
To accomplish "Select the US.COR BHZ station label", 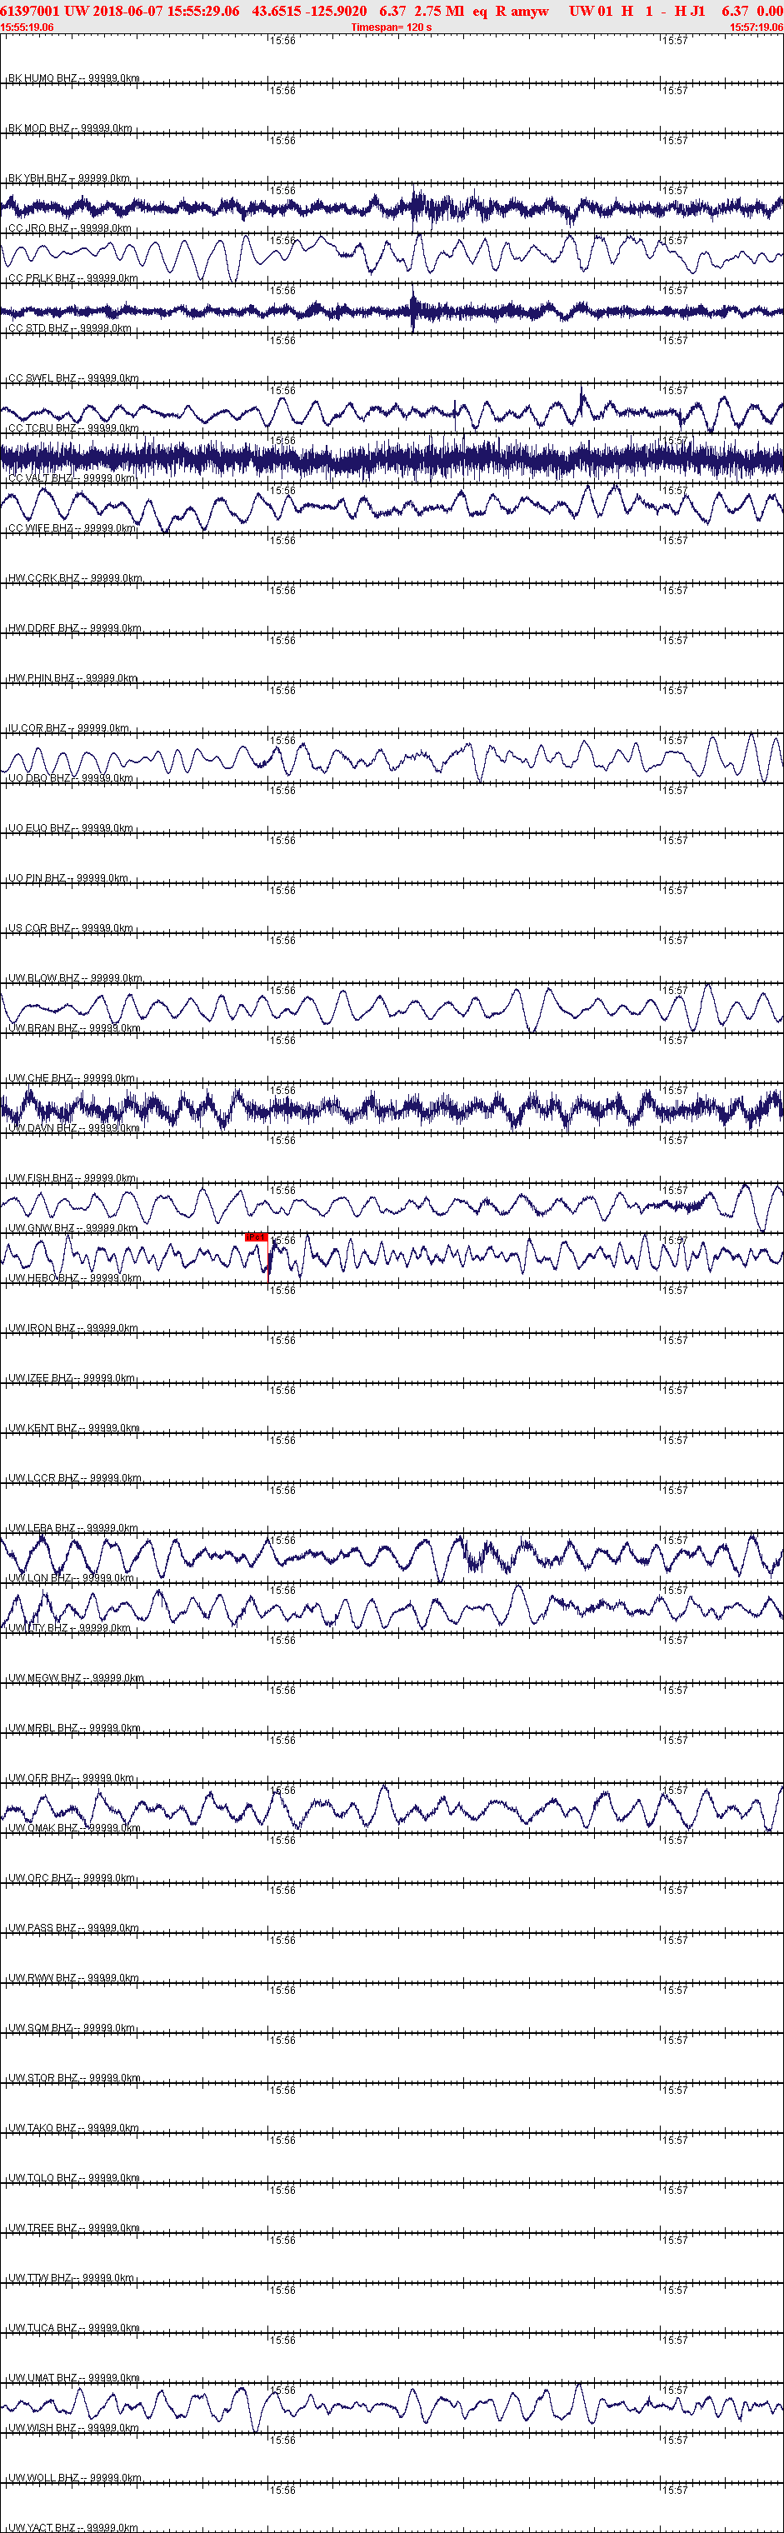I will tap(71, 928).
